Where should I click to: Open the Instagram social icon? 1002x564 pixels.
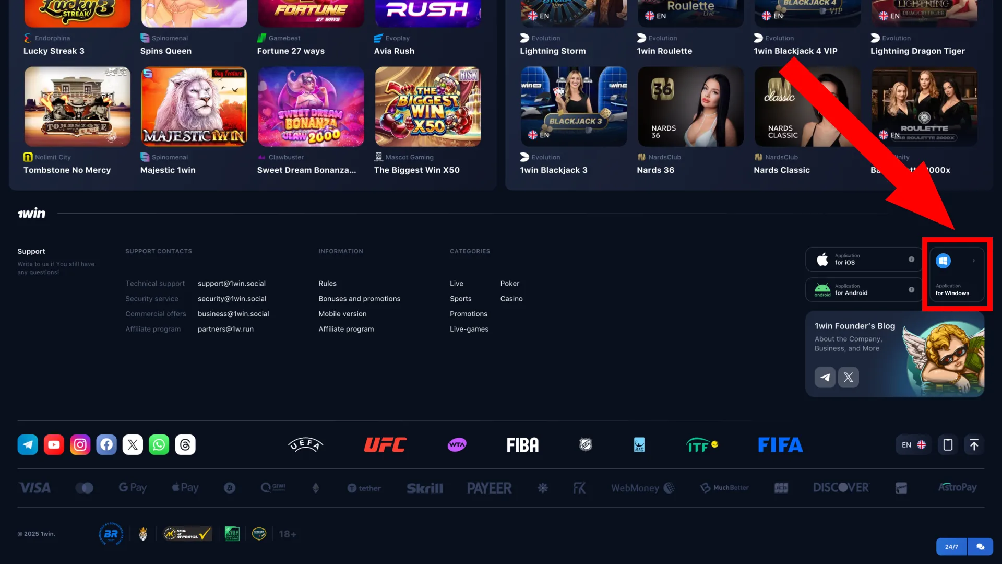tap(80, 445)
